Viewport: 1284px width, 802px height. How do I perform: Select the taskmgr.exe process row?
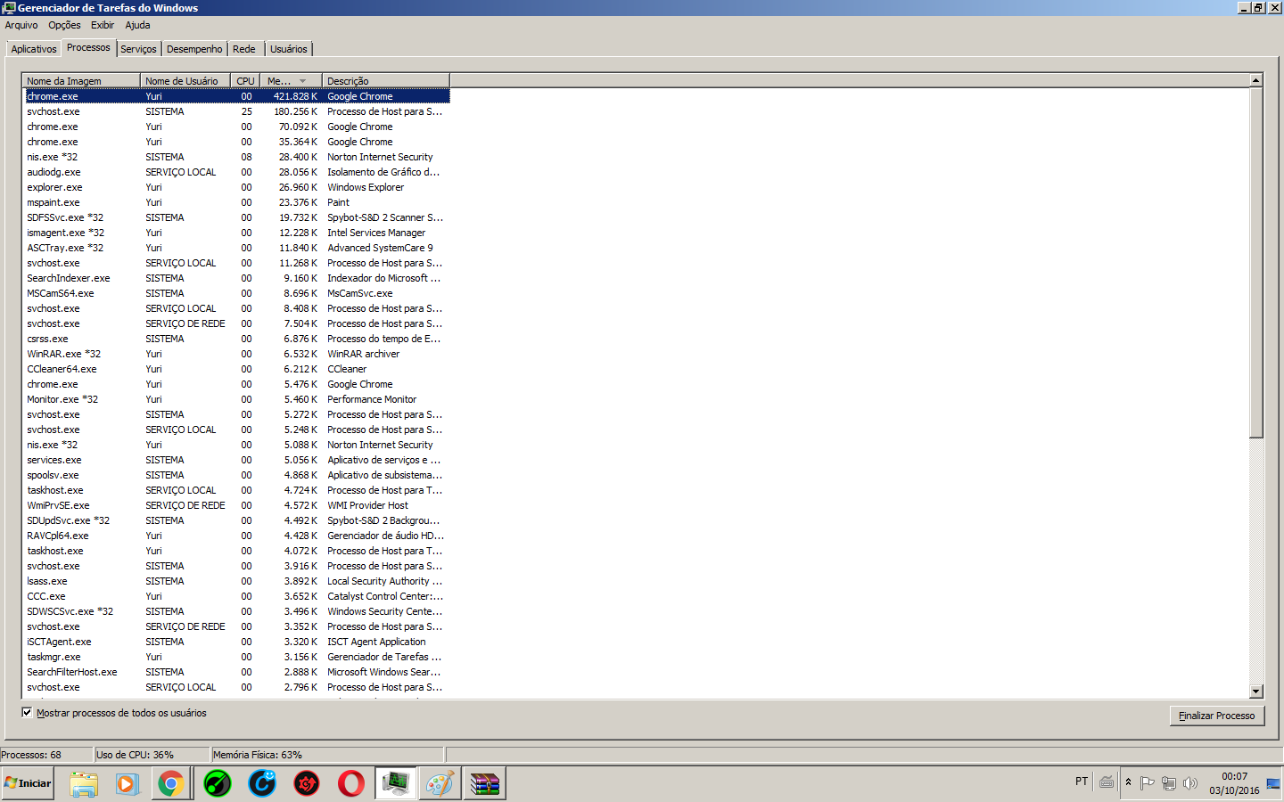pos(236,657)
